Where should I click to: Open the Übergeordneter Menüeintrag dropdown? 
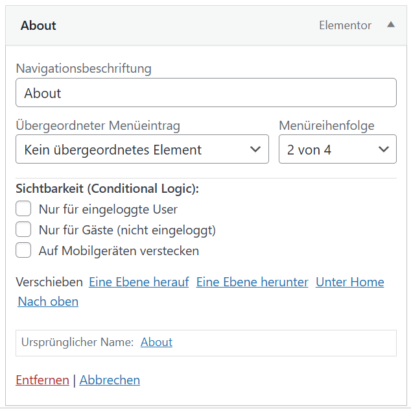coord(142,149)
